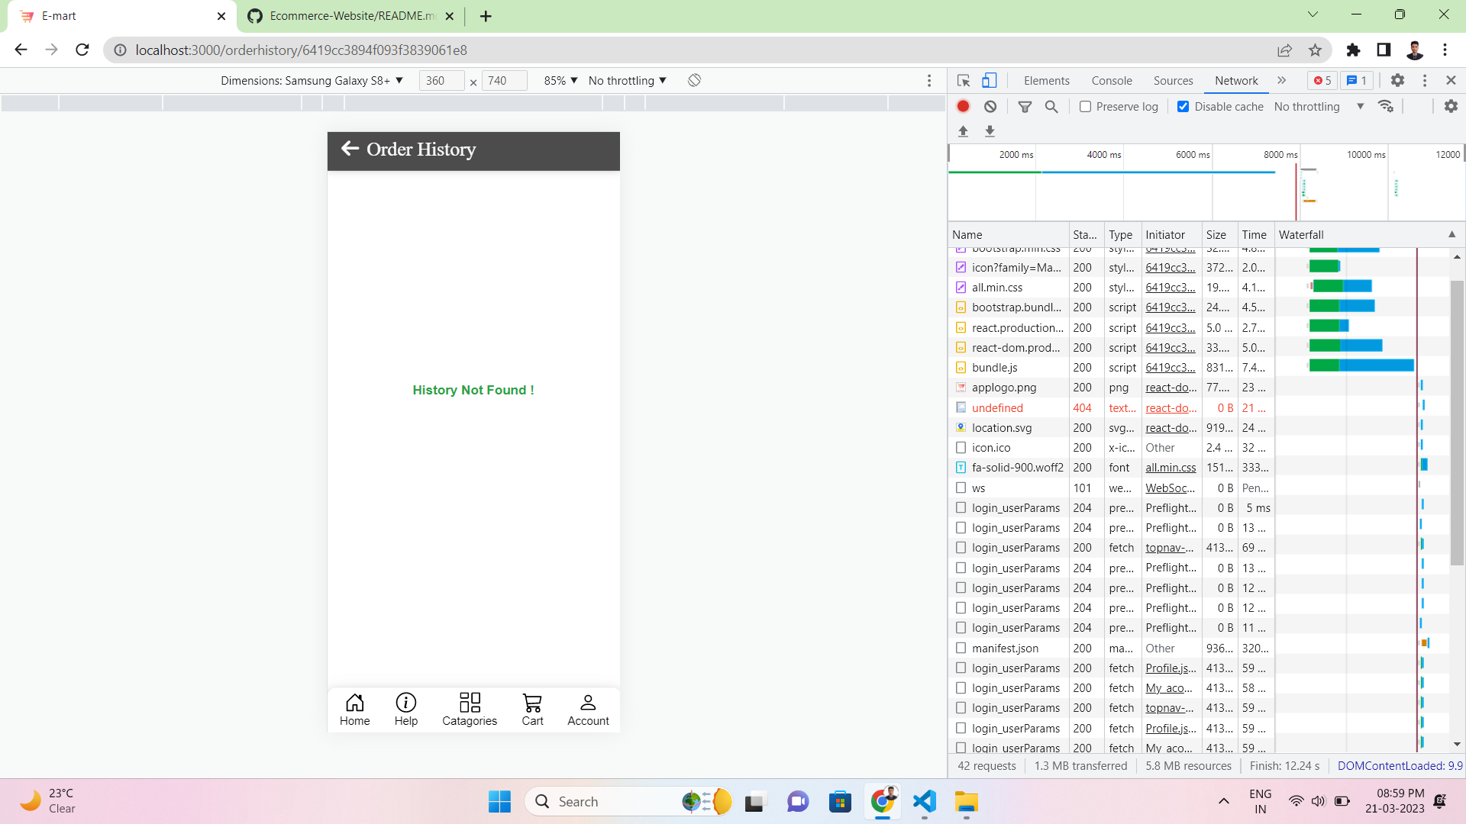Rotate the emulated device orientation
Screen dimensions: 1466x824
click(694, 80)
